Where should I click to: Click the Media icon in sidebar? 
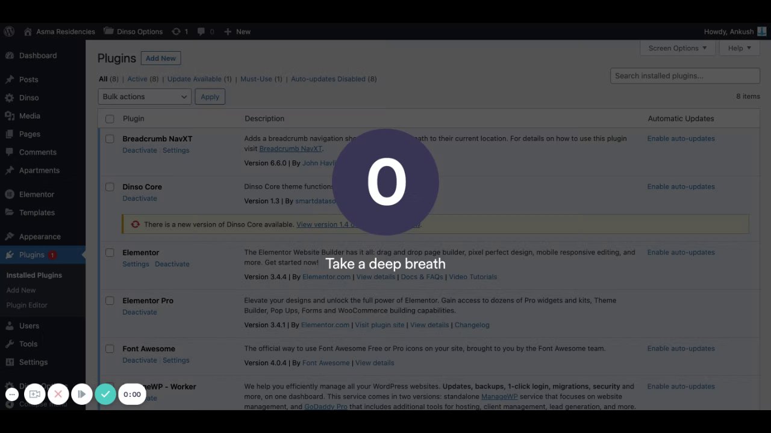(x=10, y=115)
